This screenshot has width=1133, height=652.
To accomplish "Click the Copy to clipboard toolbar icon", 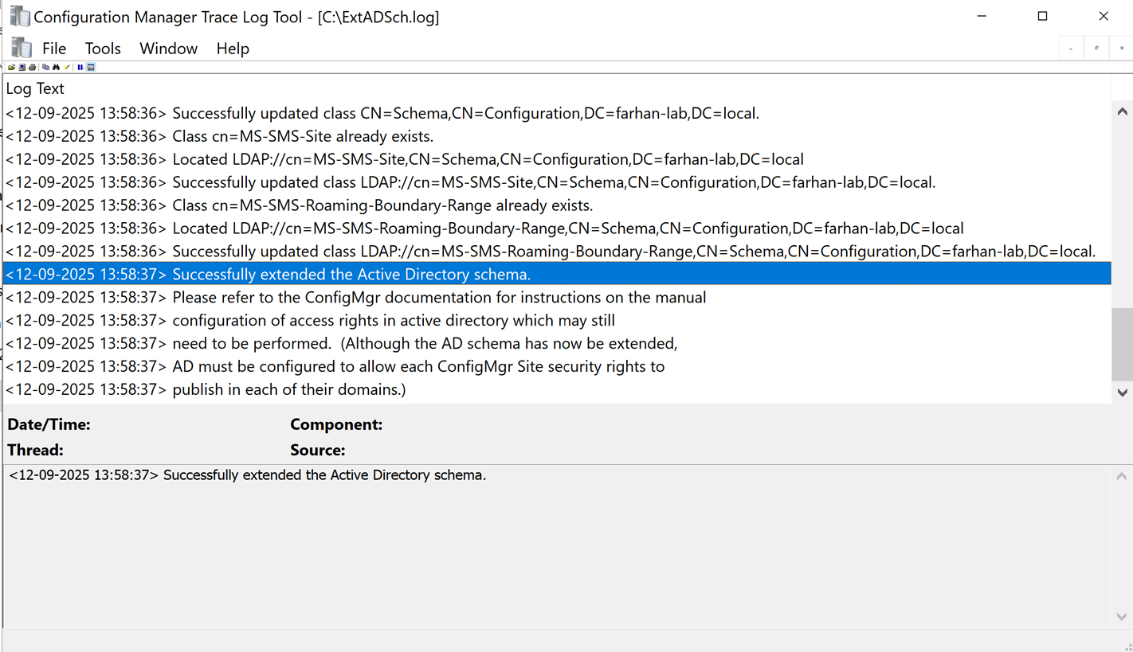I will coord(45,68).
